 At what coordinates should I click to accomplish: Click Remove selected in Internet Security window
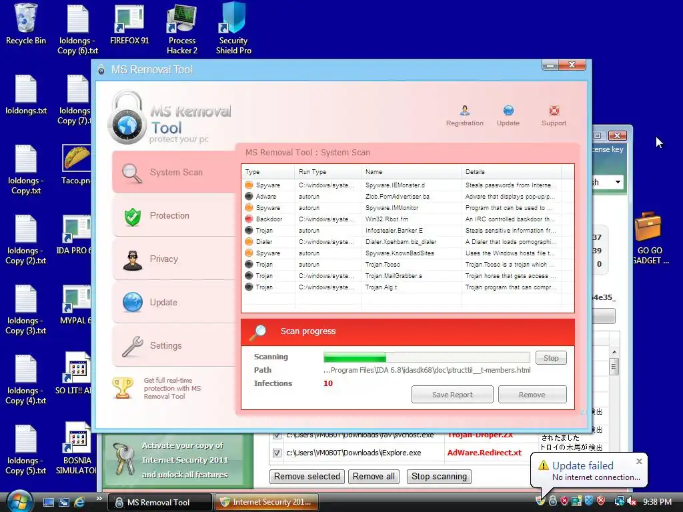point(307,476)
